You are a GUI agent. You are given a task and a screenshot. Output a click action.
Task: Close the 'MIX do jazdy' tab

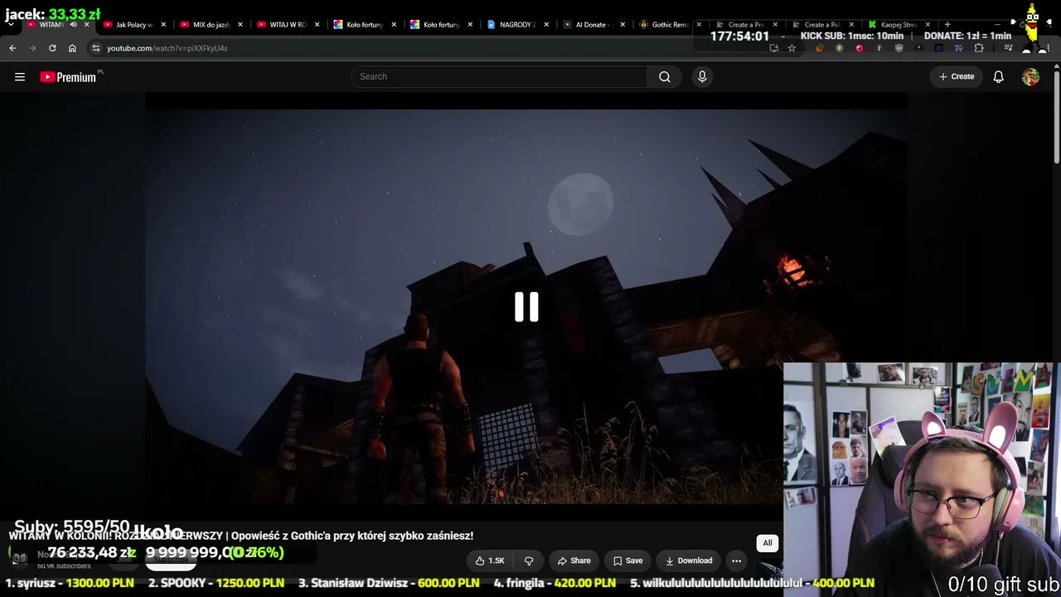240,25
